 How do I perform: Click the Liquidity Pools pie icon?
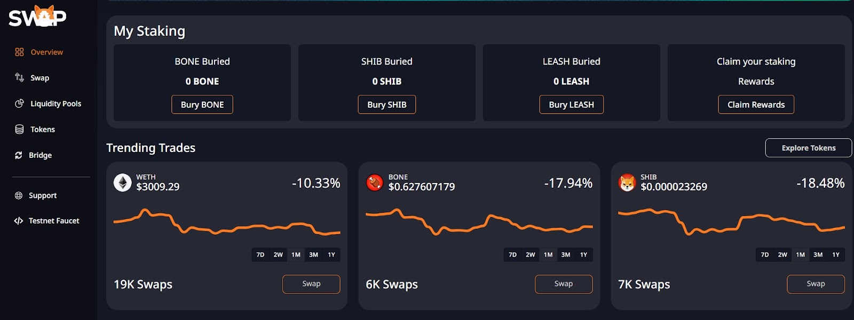[x=20, y=103]
